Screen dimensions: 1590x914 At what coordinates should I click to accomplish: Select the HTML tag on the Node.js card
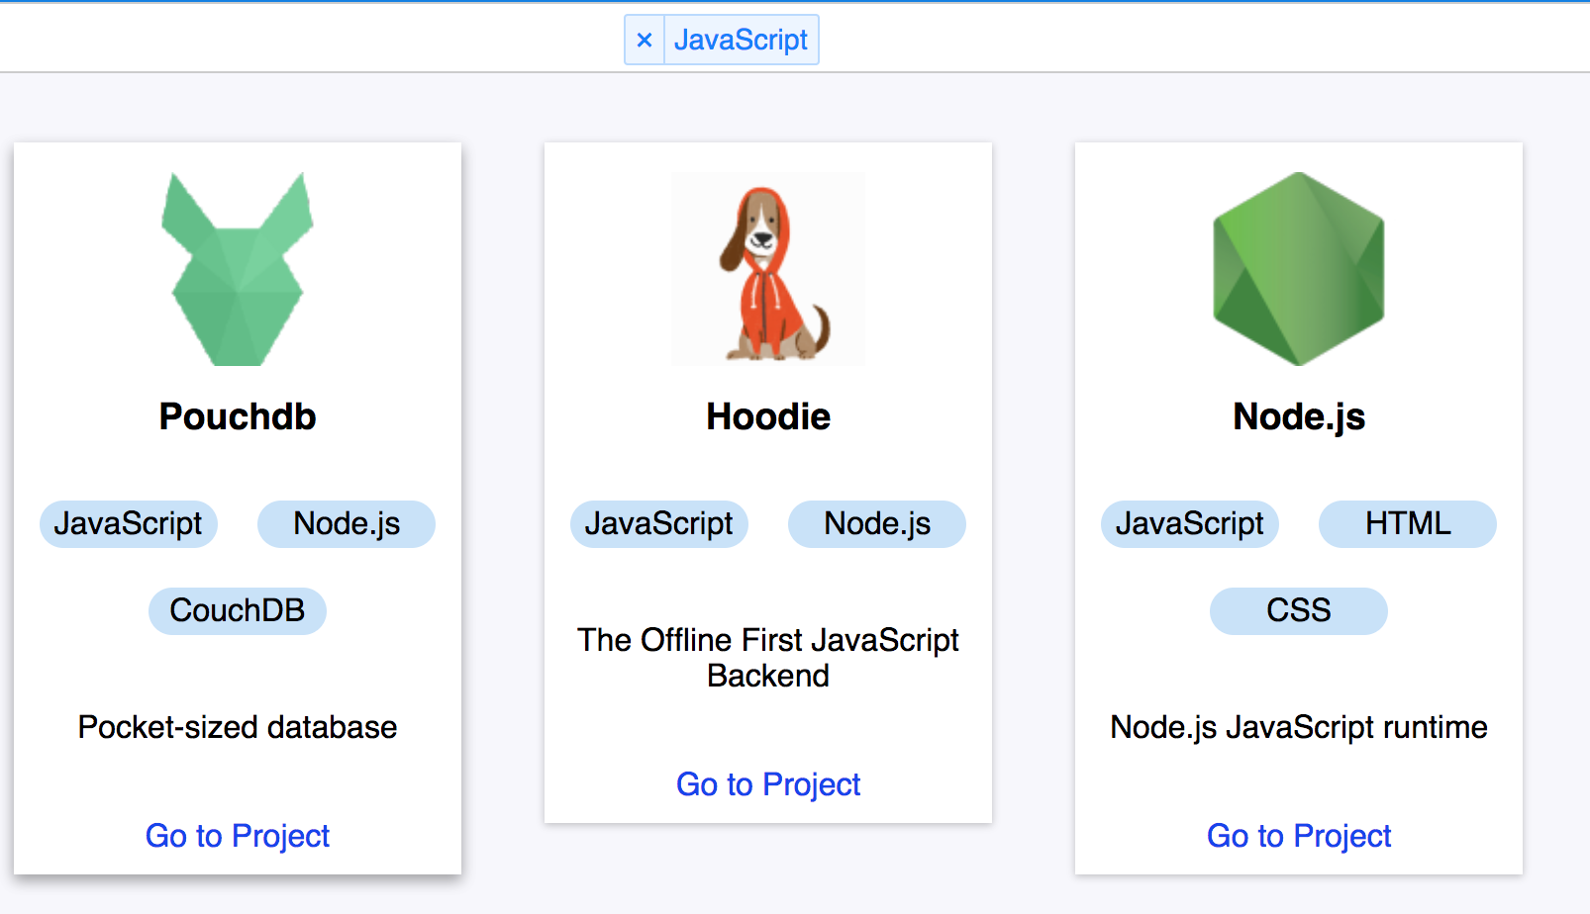1408,523
